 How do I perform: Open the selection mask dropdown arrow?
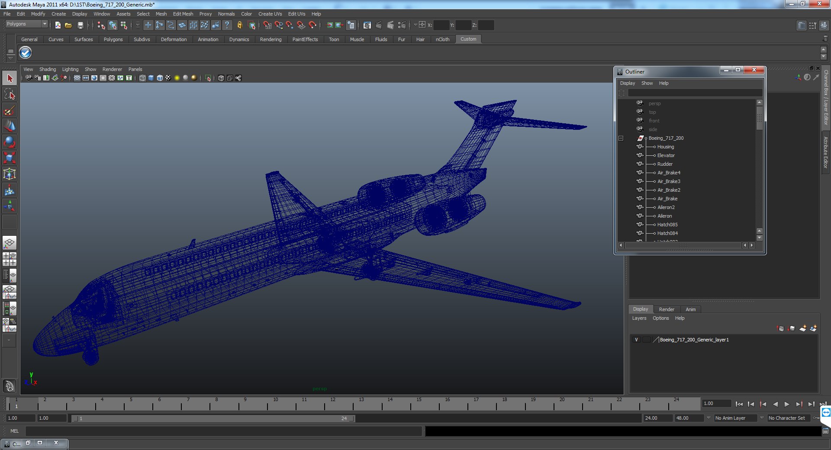tap(138, 25)
